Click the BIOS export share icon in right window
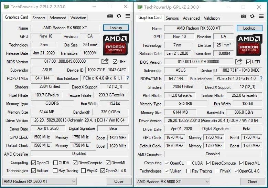This screenshot has width=268, height=188. [238, 61]
